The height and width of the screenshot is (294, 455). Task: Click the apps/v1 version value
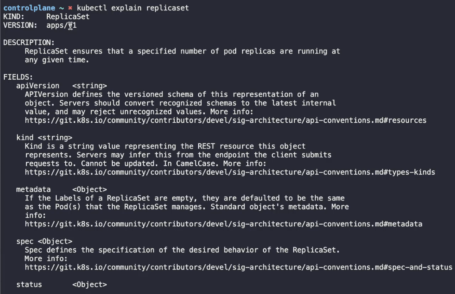point(62,25)
